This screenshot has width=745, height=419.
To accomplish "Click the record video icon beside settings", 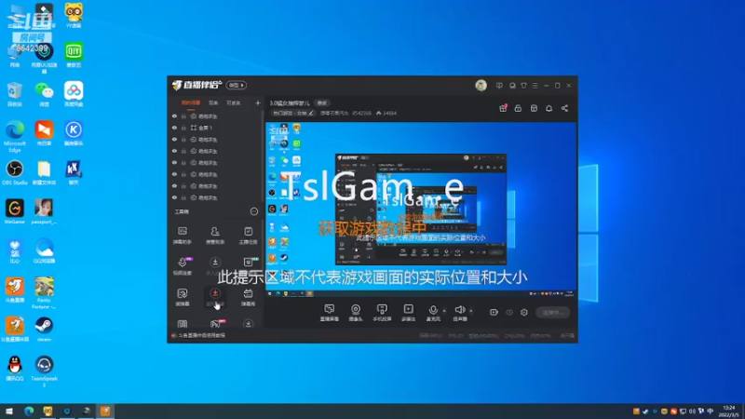I will [x=494, y=312].
